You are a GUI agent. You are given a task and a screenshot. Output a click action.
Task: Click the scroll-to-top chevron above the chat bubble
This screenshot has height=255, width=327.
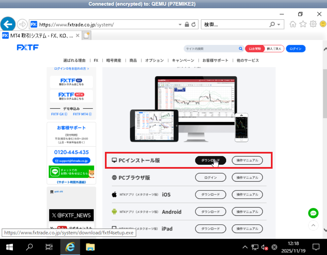tap(313, 226)
